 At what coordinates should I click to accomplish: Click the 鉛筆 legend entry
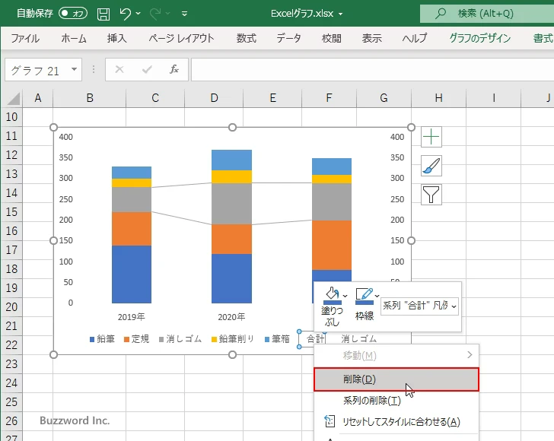pyautogui.click(x=102, y=339)
